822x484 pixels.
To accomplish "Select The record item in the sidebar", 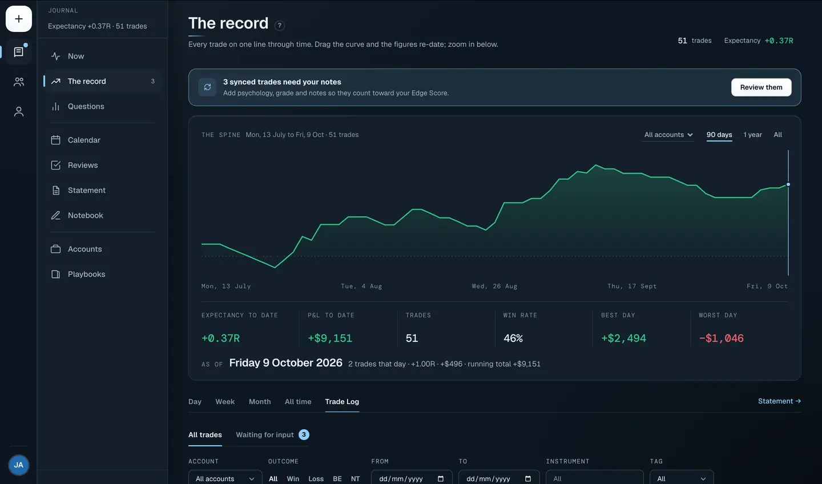I will tap(102, 81).
